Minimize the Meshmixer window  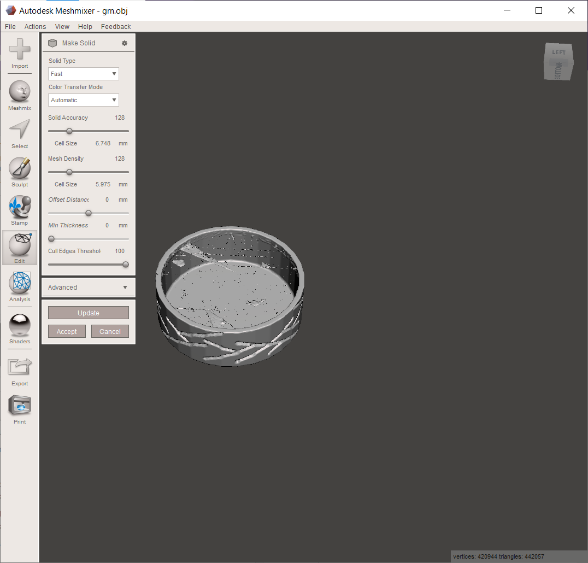(x=507, y=10)
